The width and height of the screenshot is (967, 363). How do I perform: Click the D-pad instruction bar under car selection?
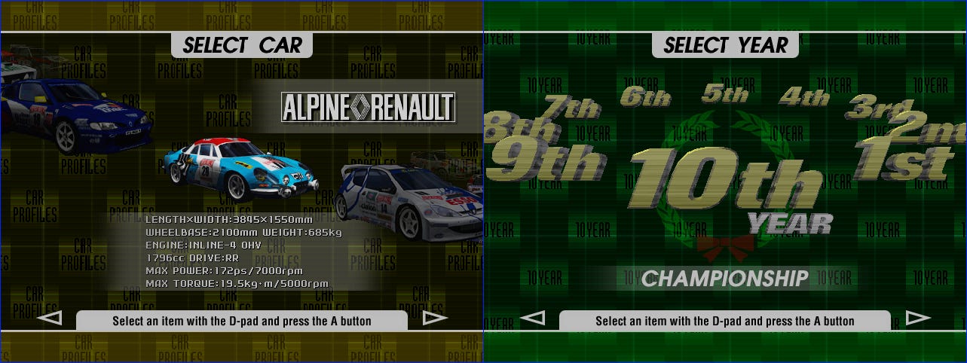pos(242,321)
